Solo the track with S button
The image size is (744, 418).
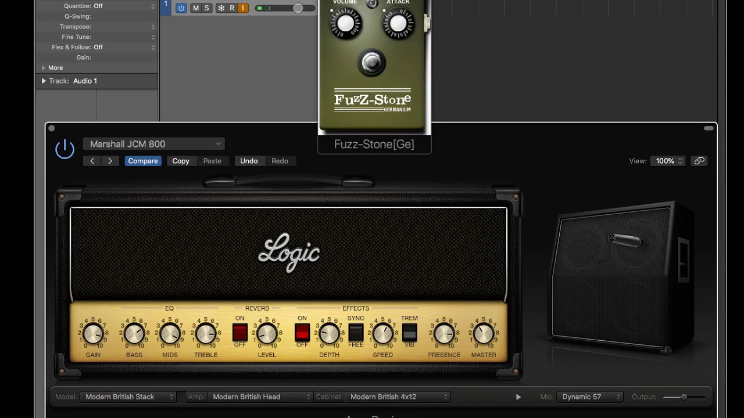click(x=206, y=8)
